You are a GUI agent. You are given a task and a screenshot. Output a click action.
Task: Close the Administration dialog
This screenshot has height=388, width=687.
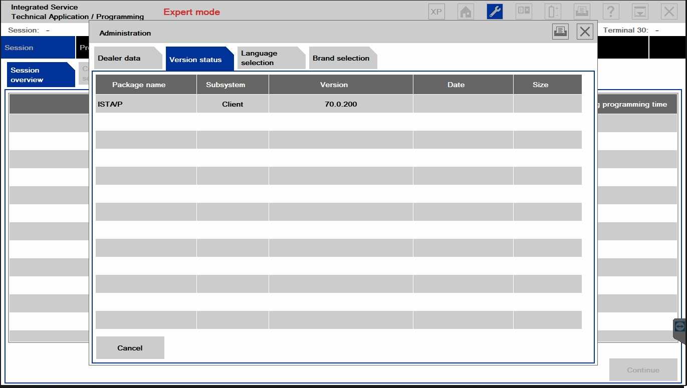[x=584, y=32]
